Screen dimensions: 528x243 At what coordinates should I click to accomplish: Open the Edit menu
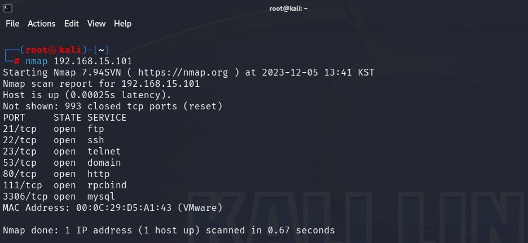click(72, 24)
